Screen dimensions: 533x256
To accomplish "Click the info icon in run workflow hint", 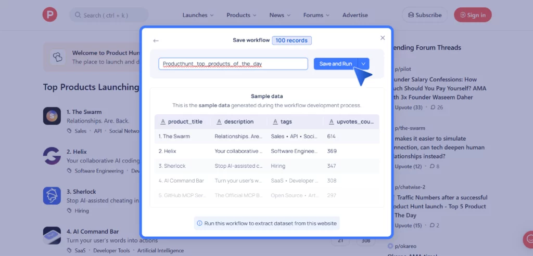I will (x=200, y=223).
